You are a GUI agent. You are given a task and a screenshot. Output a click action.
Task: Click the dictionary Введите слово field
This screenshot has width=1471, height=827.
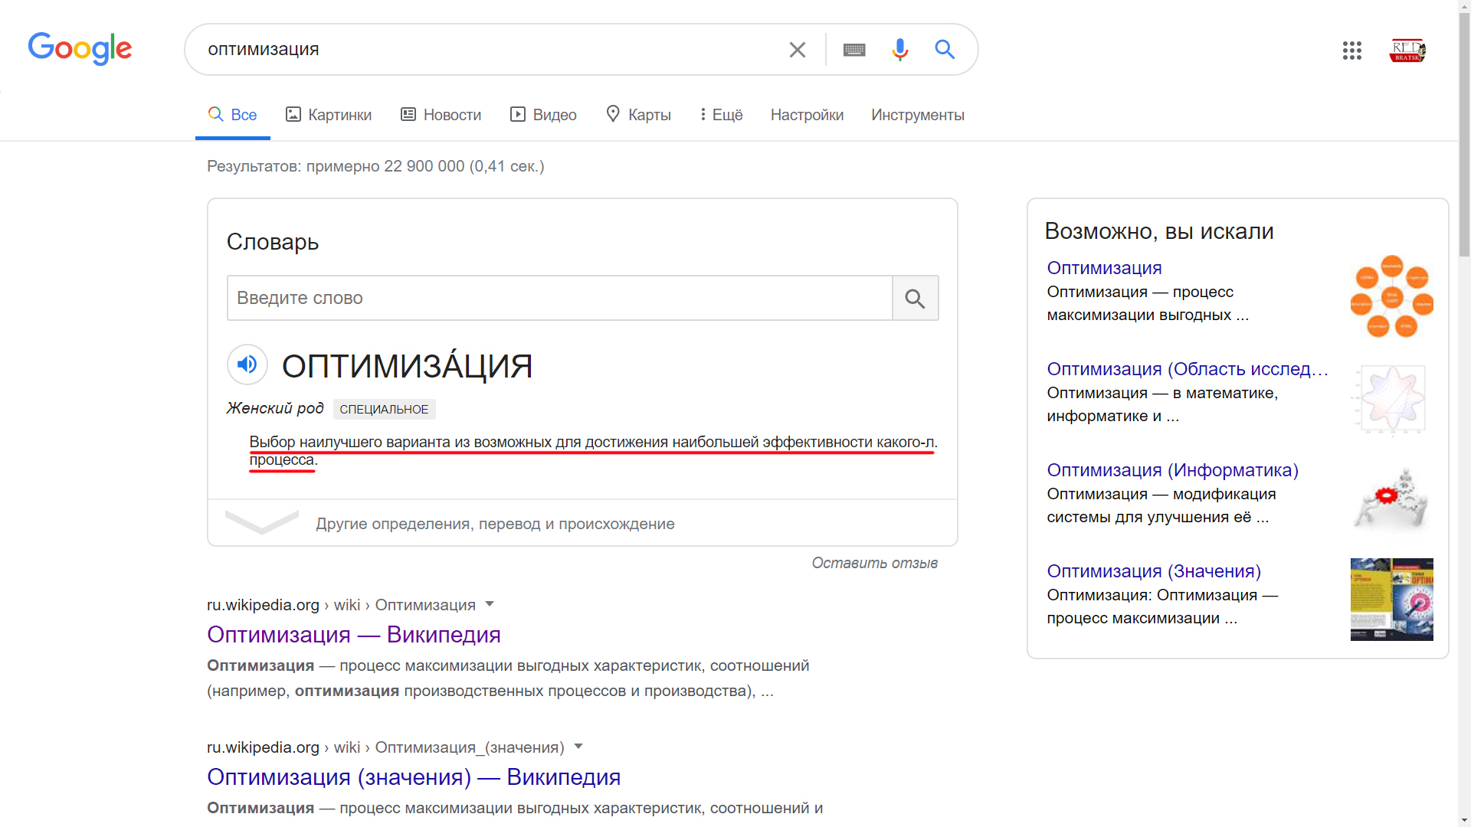pyautogui.click(x=560, y=298)
